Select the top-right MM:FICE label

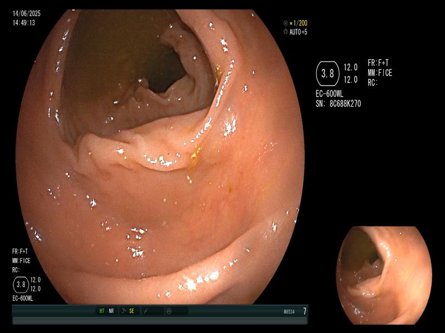coord(380,73)
